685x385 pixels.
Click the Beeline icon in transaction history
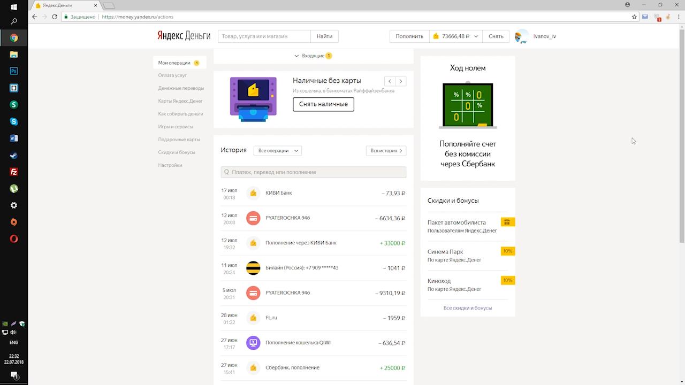pos(253,268)
